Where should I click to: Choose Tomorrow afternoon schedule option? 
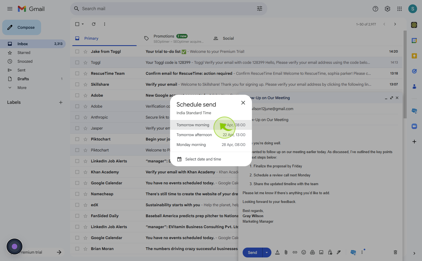pos(211,135)
